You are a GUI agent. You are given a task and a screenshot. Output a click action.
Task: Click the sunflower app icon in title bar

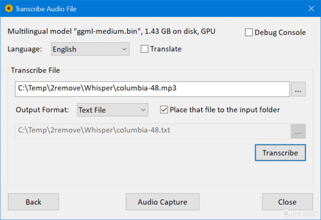click(9, 9)
